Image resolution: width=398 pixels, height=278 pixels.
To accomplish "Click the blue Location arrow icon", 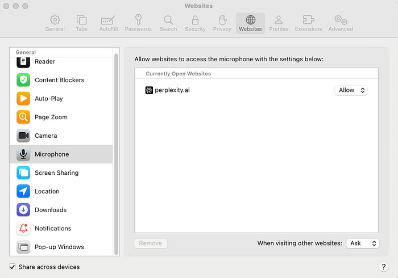I will coord(23,191).
